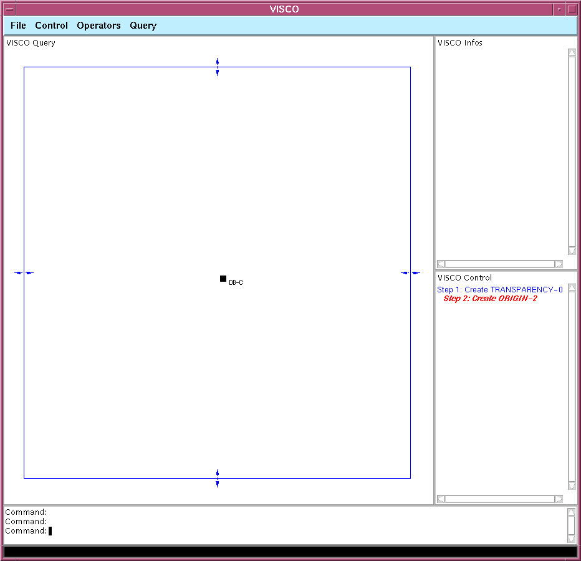
Task: Open the Control menu
Action: (52, 26)
